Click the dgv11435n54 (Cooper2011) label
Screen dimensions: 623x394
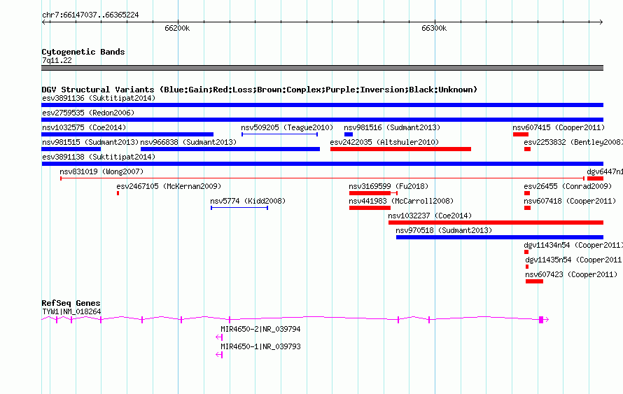[574, 260]
